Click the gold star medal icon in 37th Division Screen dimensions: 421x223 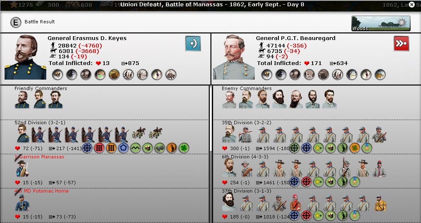point(355,215)
